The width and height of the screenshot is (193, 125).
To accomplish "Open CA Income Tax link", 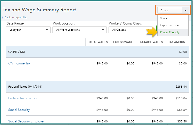I will click(19, 63).
